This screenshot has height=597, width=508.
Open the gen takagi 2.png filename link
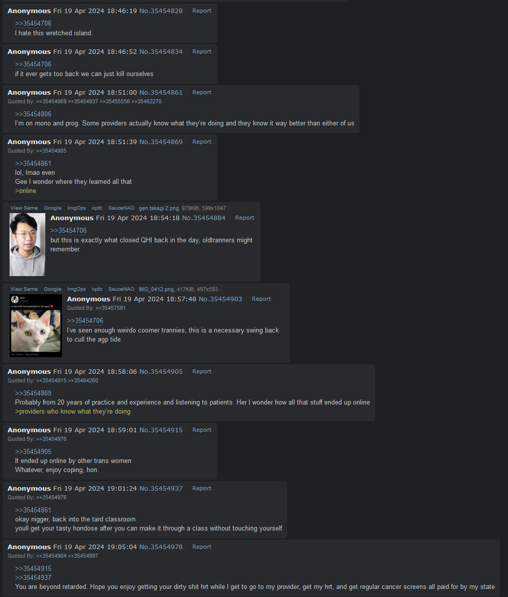click(159, 208)
